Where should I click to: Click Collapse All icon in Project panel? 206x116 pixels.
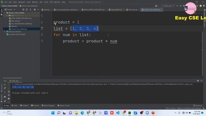click(30, 10)
